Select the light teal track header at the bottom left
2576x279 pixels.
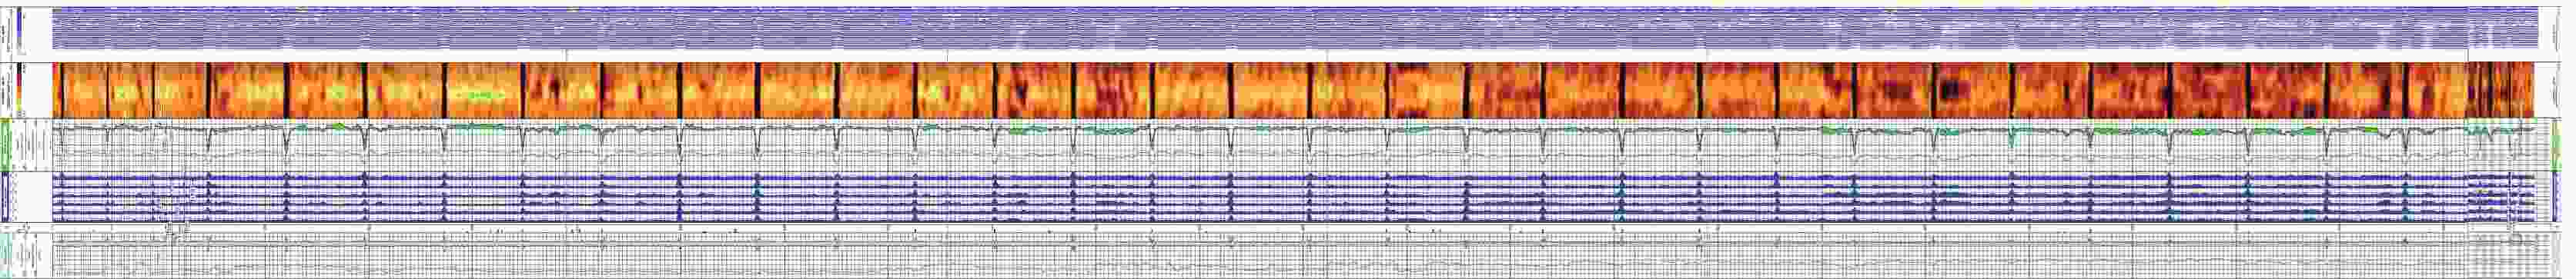(7, 250)
